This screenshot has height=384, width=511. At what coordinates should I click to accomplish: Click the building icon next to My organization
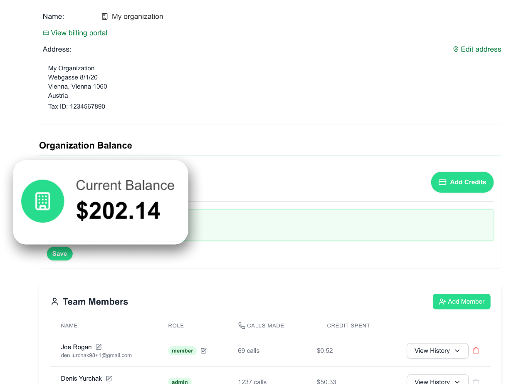point(104,16)
